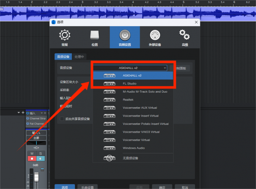Click the 乐曲设置 button
This screenshot has width=256, height=189.
(x=88, y=187)
